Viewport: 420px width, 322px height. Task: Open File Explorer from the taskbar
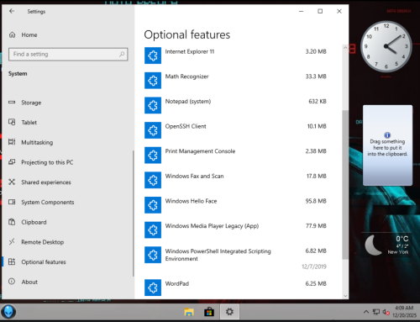[x=189, y=312]
